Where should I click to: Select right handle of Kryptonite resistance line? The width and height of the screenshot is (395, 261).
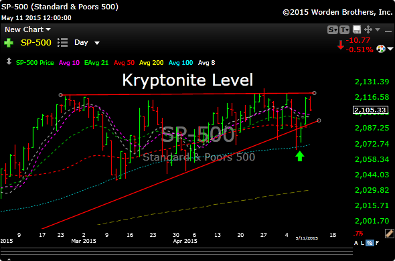314,93
